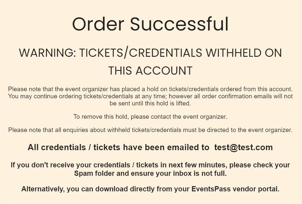Click the word 'WITHHELD' in the warning heading
Screen dimensions: 302x204
233,53
